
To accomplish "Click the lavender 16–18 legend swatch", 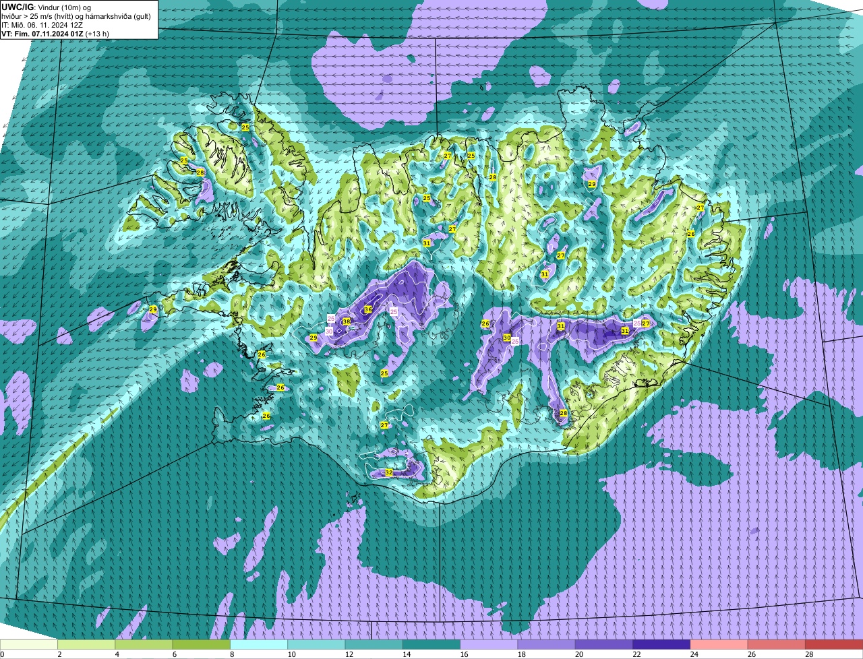I will click(489, 644).
